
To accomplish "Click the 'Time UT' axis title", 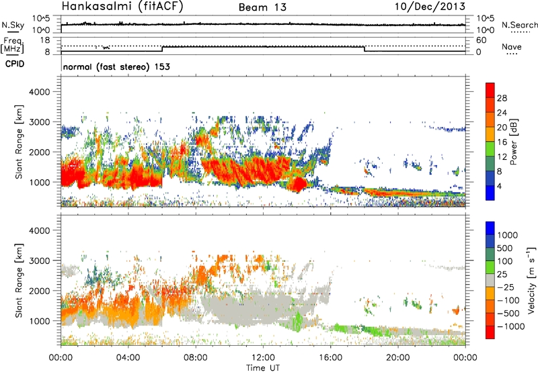I will tap(263, 368).
